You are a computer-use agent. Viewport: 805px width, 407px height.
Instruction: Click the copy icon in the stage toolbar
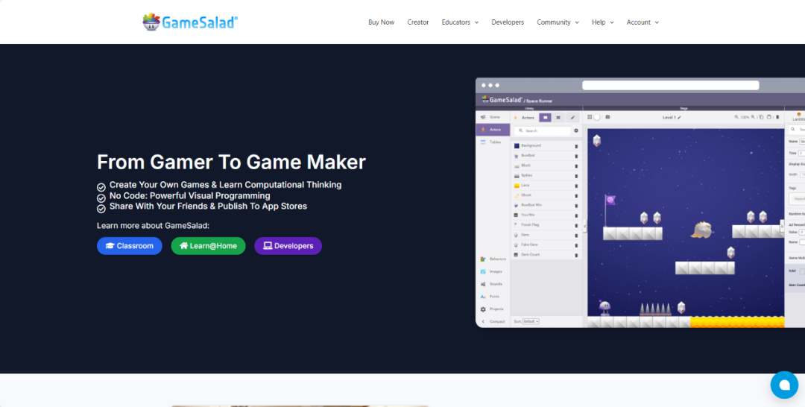761,117
